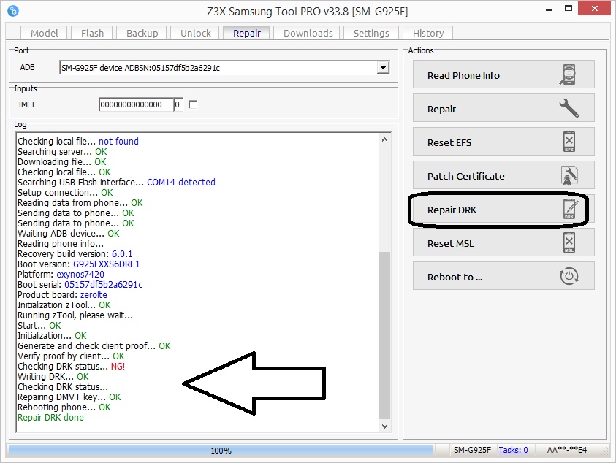Open the Tasks: 0 link

coord(513,450)
